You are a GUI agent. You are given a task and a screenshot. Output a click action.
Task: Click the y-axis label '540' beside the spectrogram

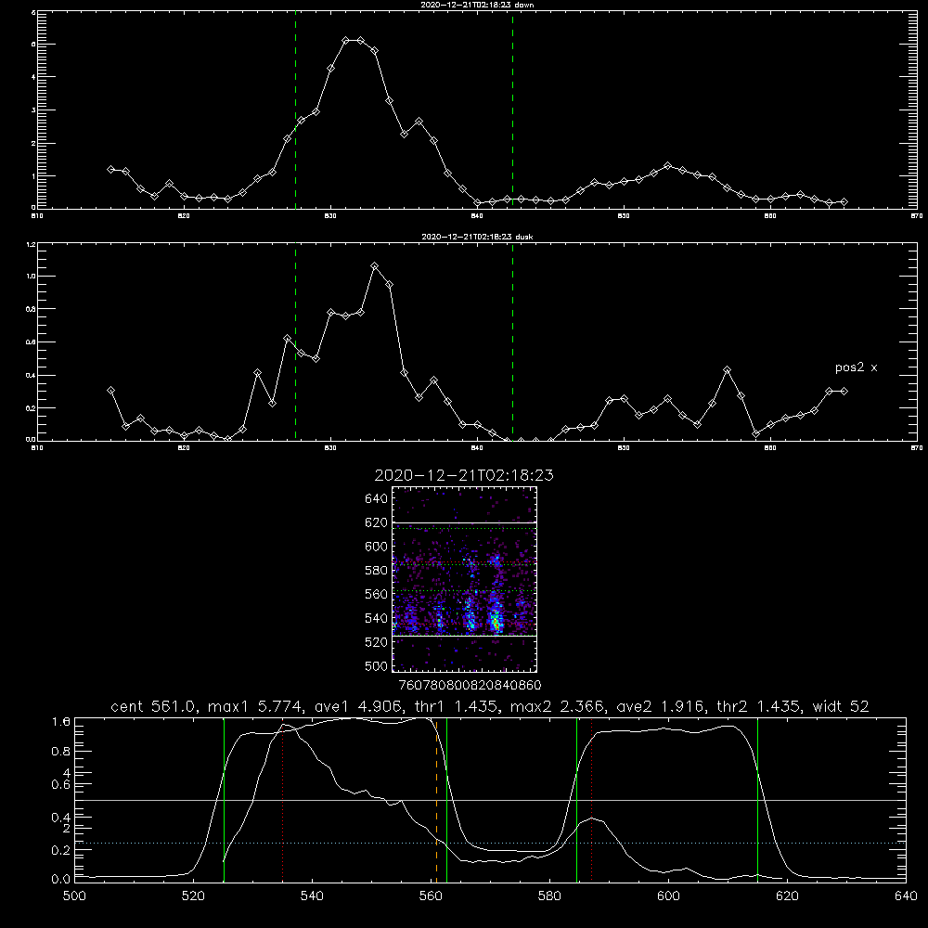(377, 618)
